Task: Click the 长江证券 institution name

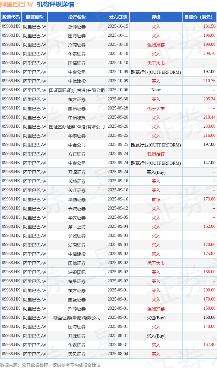Action: coord(77,190)
